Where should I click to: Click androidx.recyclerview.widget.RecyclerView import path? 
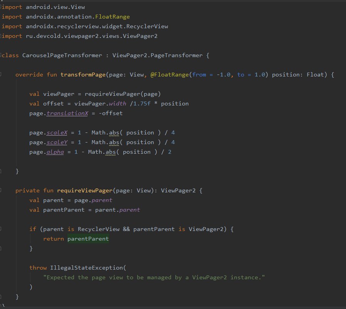[97, 27]
